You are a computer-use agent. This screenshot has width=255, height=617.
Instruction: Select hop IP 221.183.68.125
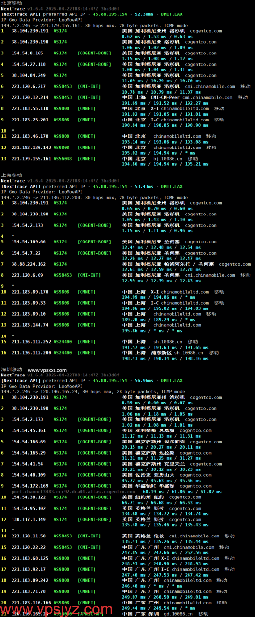[x=30, y=558]
